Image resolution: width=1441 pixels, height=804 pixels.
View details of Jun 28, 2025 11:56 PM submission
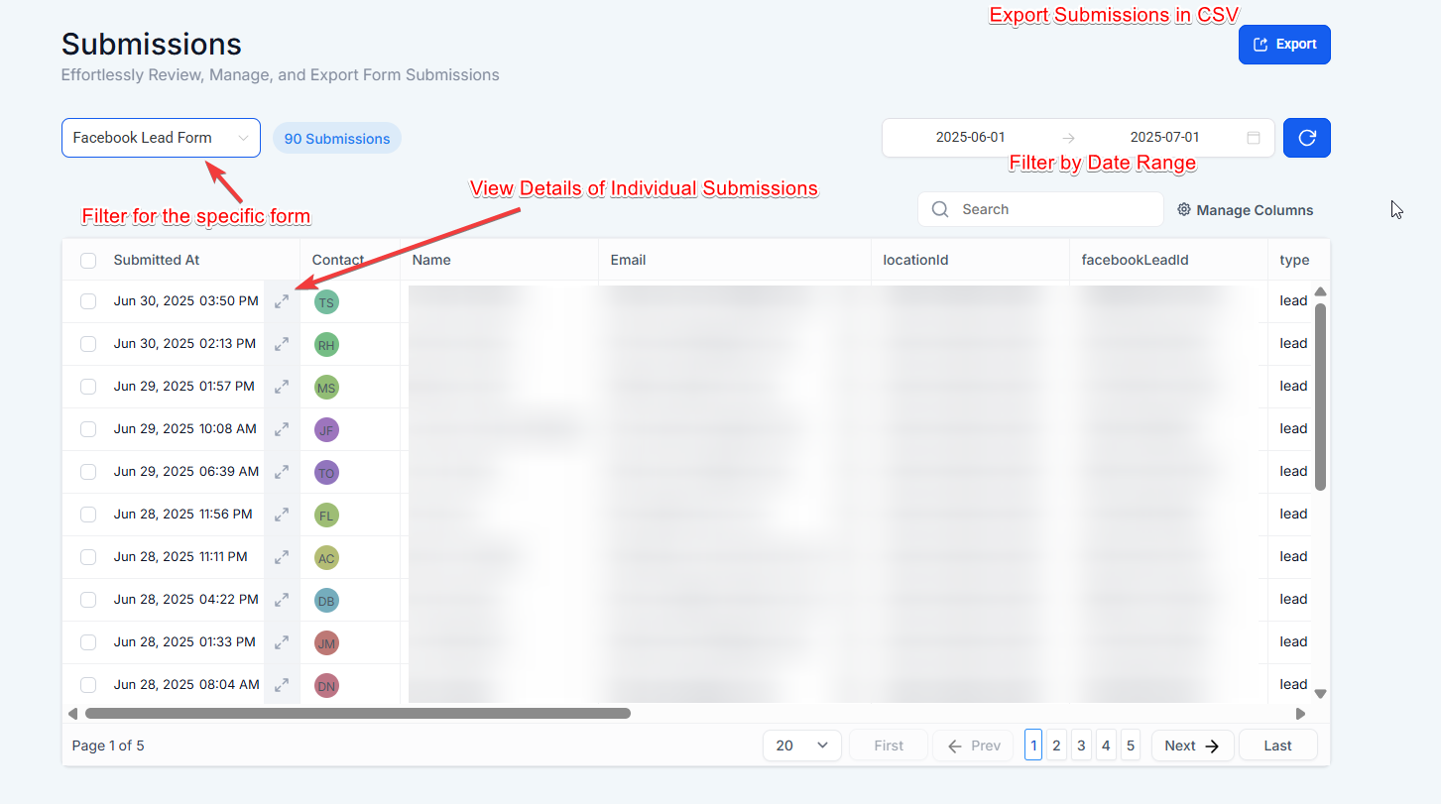(x=282, y=515)
